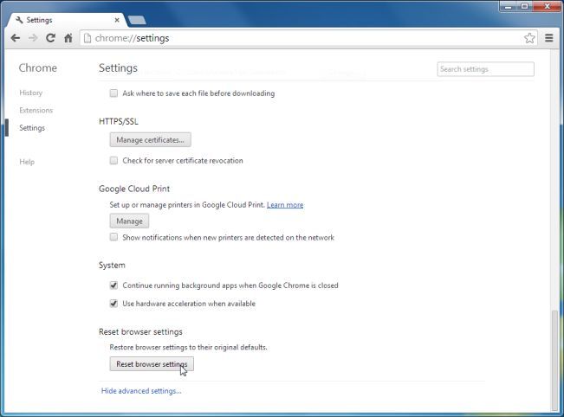Click the Manage button for Cloud Print
This screenshot has width=564, height=417.
pos(129,221)
